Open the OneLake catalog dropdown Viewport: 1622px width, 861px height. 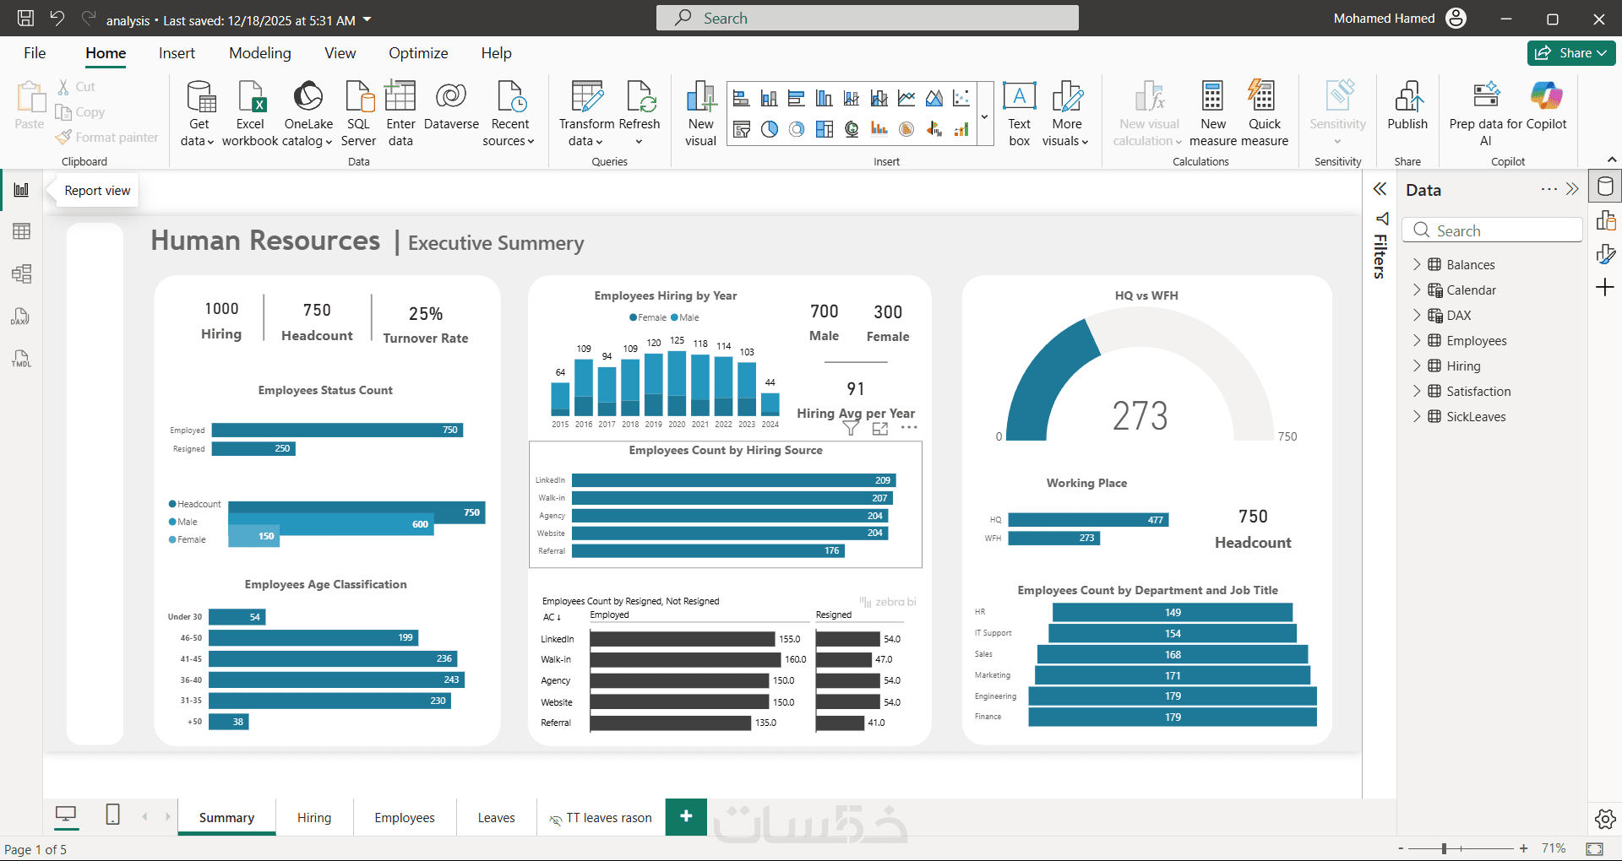tap(308, 114)
